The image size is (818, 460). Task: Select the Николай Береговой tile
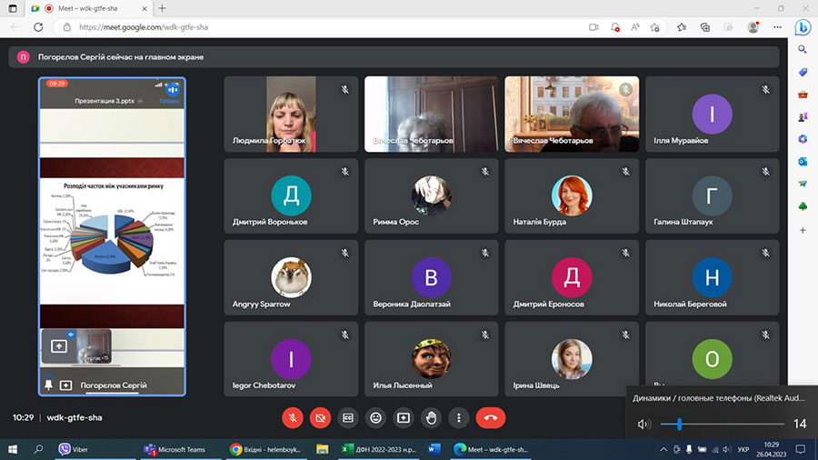pos(712,277)
